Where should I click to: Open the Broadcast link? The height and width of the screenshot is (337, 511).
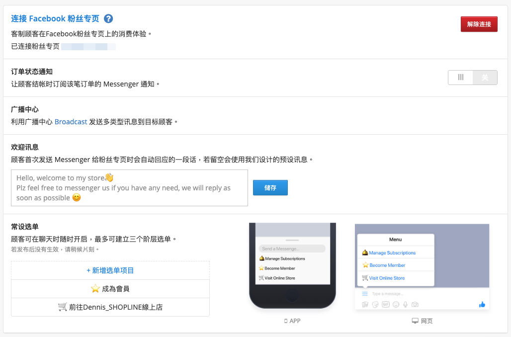[71, 122]
